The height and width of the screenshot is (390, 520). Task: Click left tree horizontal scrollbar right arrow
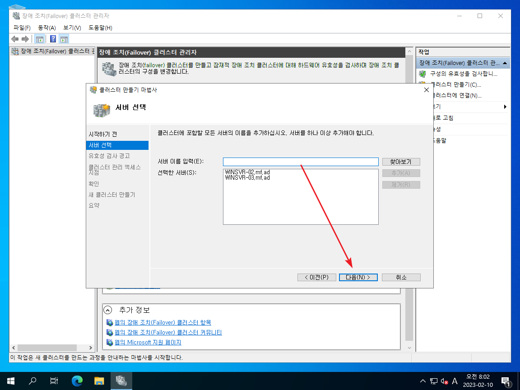91,348
